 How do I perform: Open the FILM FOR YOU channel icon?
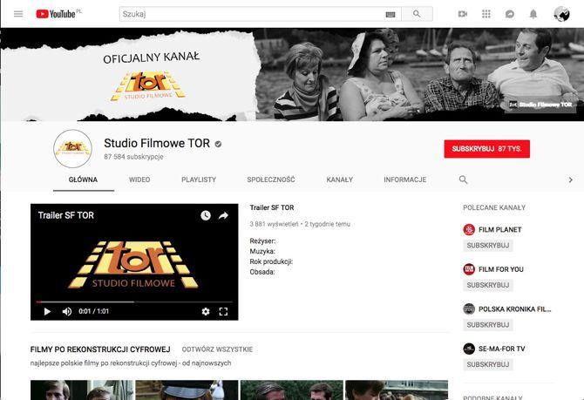click(x=469, y=269)
